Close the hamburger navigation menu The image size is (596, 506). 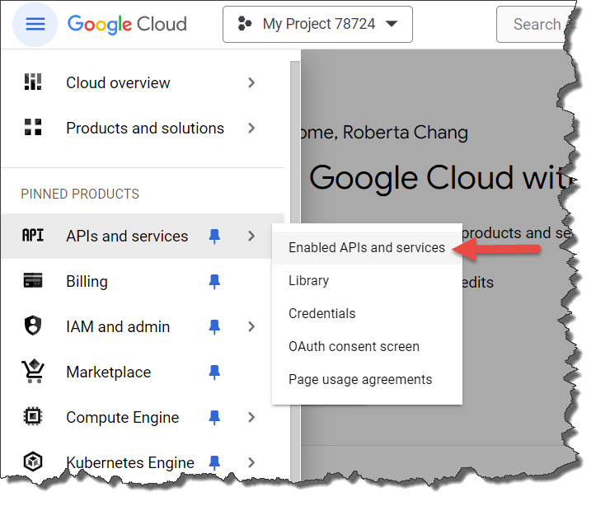[35, 25]
